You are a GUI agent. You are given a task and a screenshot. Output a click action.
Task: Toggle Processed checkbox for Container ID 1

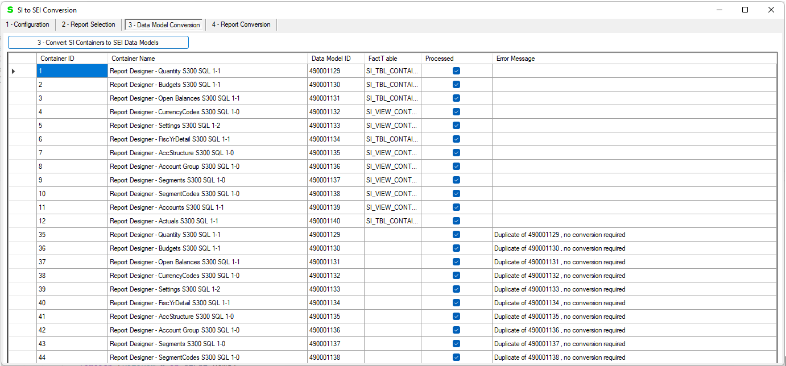(456, 71)
